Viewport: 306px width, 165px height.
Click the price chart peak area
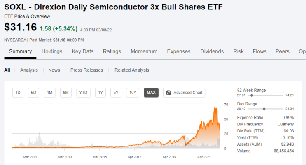coord(215,109)
